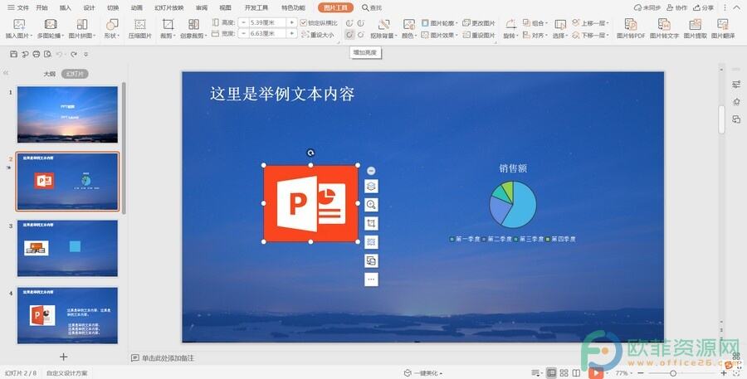This screenshot has height=379, width=747.
Task: Click the zoom out minus button
Action: pos(640,373)
